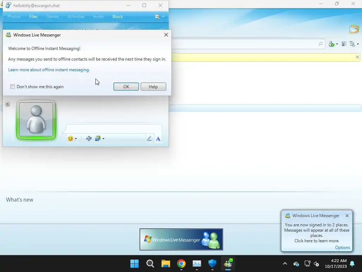Open the emoticon picker smiley icon

pyautogui.click(x=70, y=138)
